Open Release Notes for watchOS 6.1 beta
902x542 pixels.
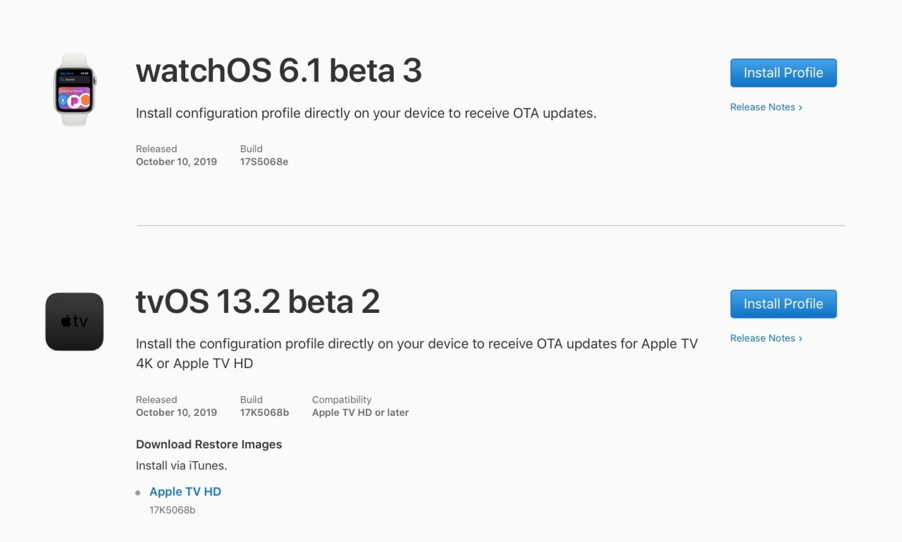coord(766,107)
